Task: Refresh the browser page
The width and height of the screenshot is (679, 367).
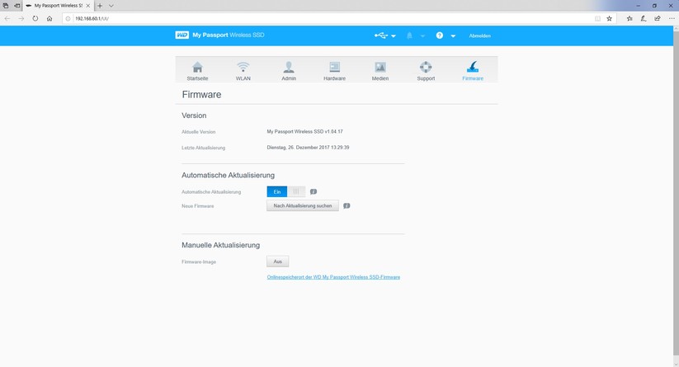Action: coord(35,19)
